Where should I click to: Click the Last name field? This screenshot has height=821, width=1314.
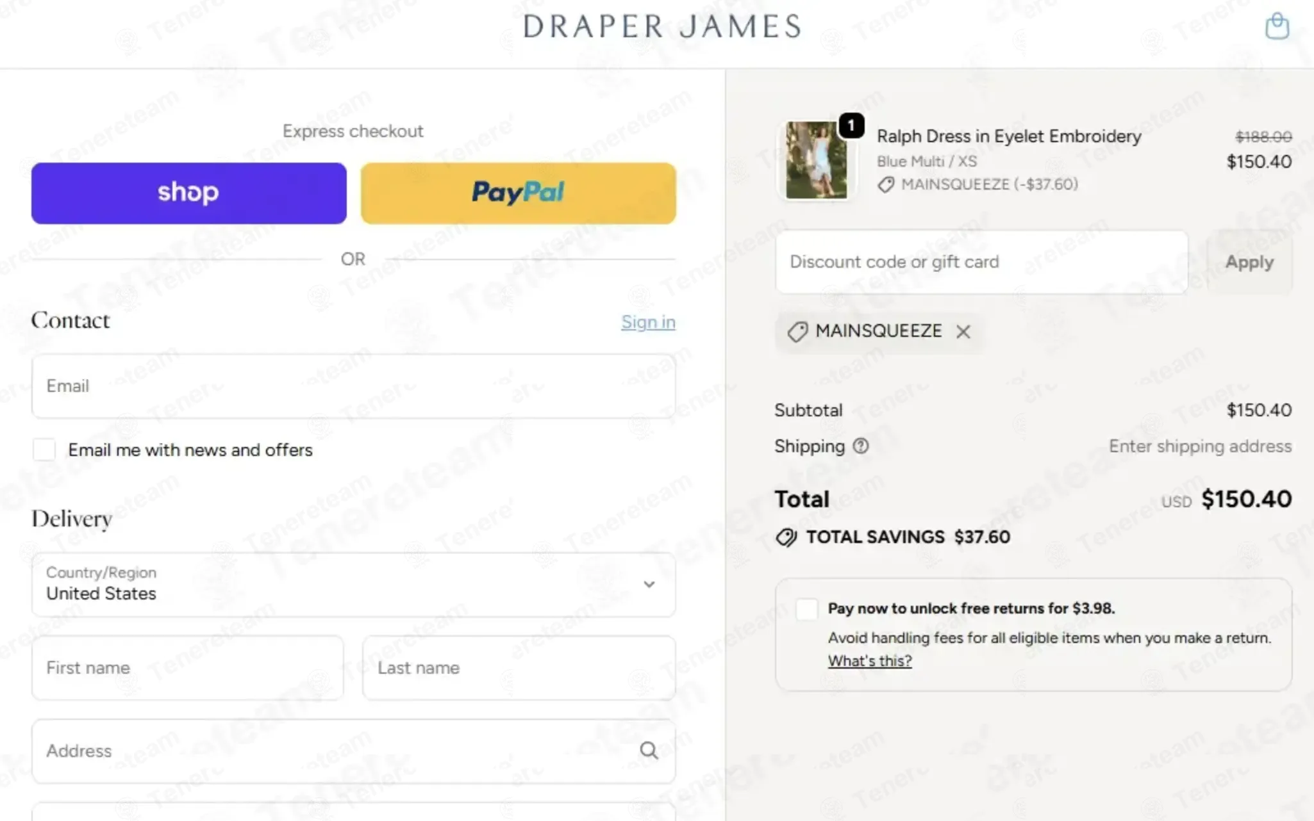pyautogui.click(x=519, y=667)
